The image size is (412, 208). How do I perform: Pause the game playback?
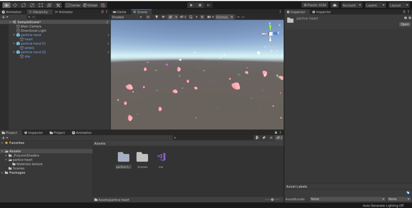point(200,5)
